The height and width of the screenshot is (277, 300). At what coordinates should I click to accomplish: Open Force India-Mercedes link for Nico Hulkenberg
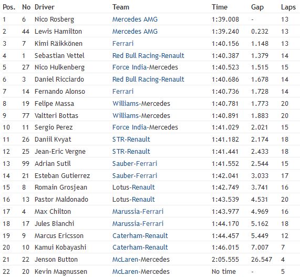coord(145,67)
